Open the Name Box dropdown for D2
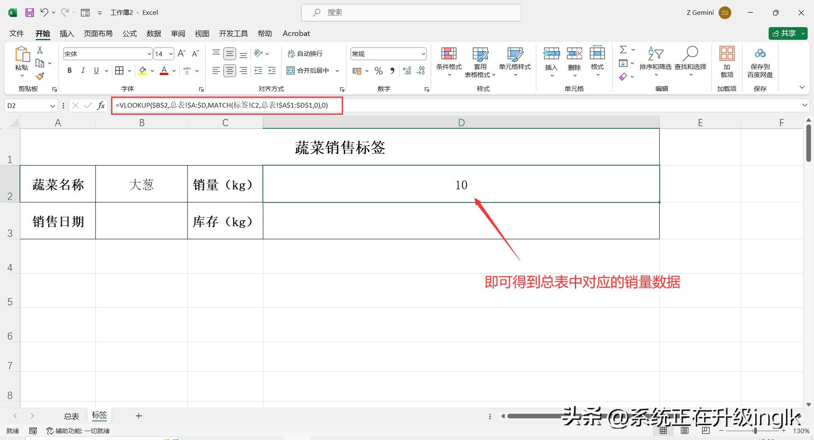The width and height of the screenshot is (814, 440). (53, 106)
